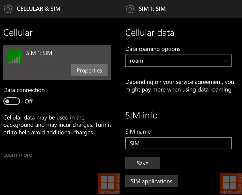The image size is (242, 195).
Task: Click the Data roaming options label
Action: click(x=153, y=49)
